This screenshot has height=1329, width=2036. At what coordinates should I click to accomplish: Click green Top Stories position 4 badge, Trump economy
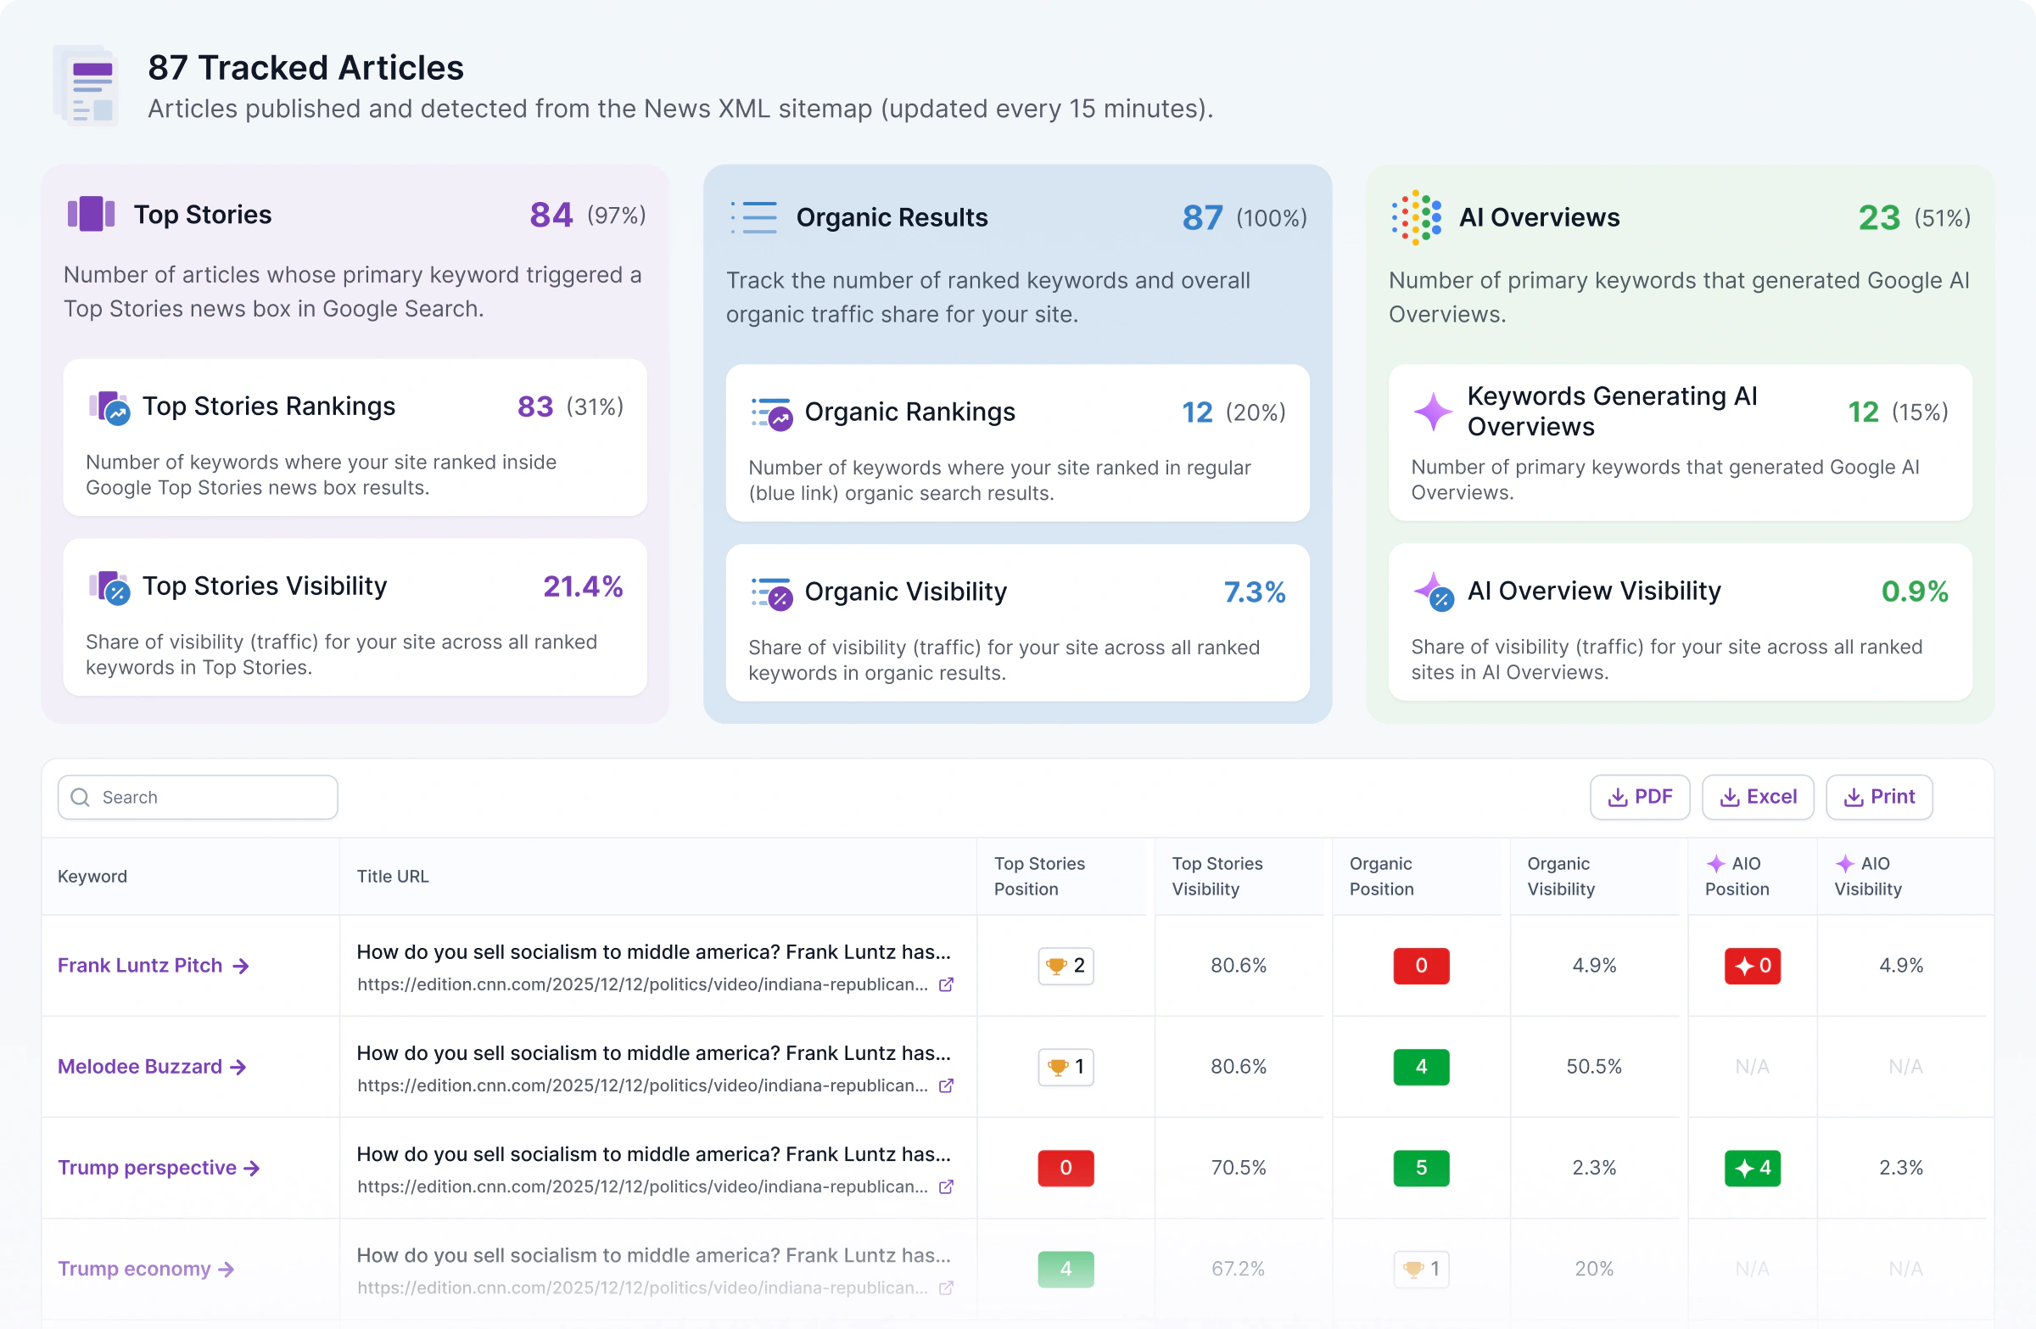pos(1066,1268)
